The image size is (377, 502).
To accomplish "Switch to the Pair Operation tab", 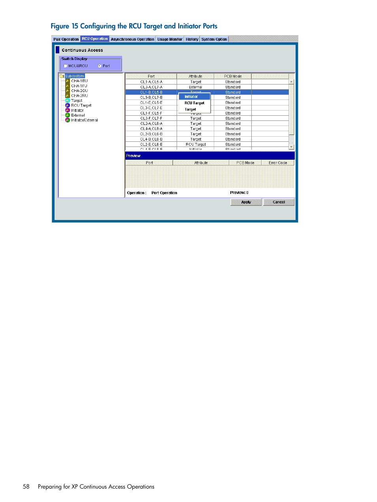I will click(66, 39).
